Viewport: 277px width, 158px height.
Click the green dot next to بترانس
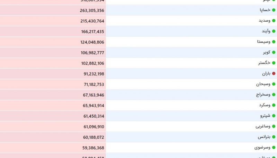pyautogui.click(x=274, y=137)
